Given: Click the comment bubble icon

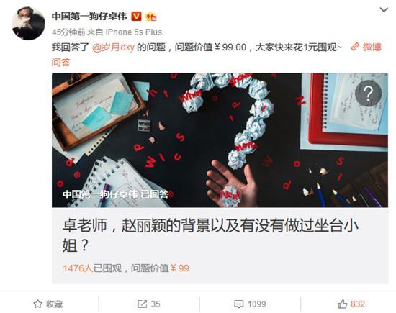Looking at the screenshot, I should [238, 304].
